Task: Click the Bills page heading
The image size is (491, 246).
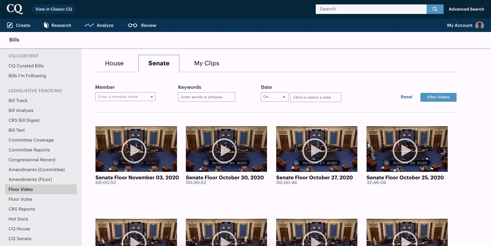Action: [x=14, y=40]
